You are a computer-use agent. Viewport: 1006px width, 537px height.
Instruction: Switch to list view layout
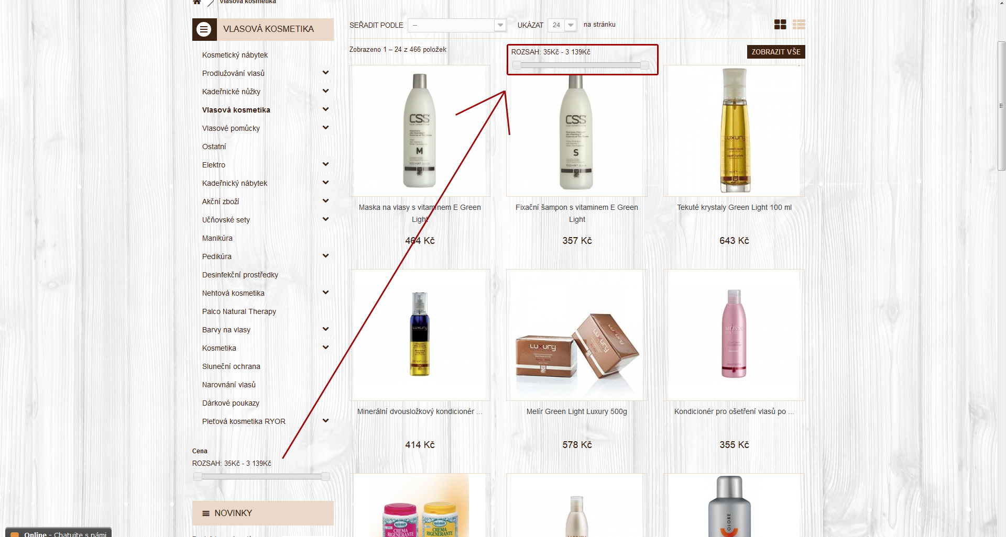click(799, 25)
